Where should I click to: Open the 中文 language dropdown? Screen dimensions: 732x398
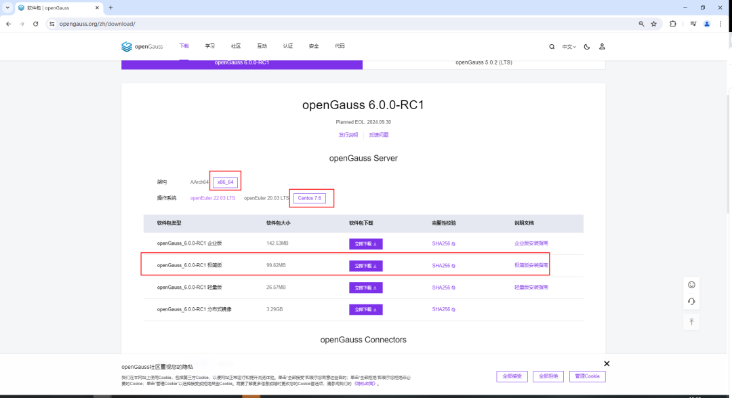pos(569,46)
